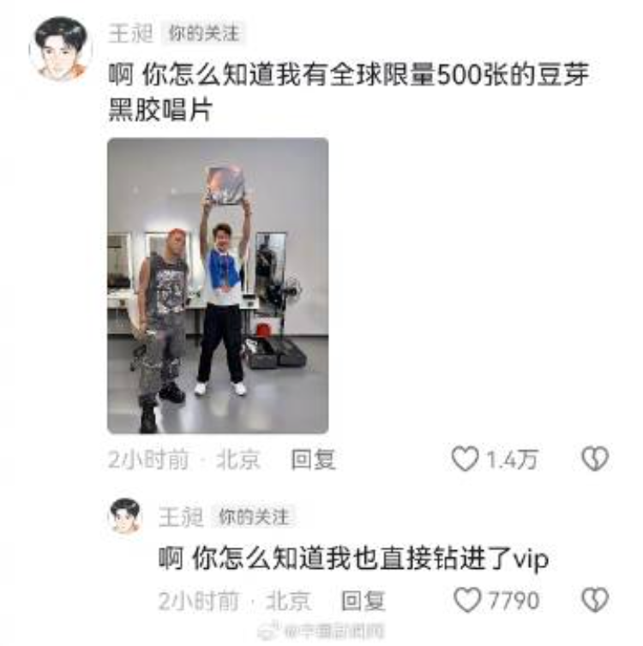Tap the 2小时前 · 北京 label on the top comment

(184, 459)
